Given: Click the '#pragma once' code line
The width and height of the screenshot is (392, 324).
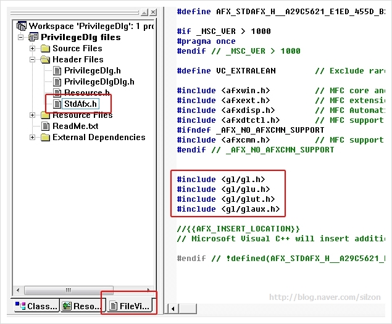Looking at the screenshot, I should (x=206, y=41).
